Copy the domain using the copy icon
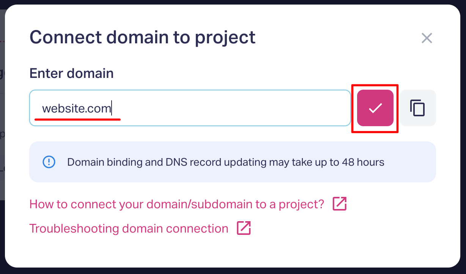The height and width of the screenshot is (274, 466). coord(417,108)
